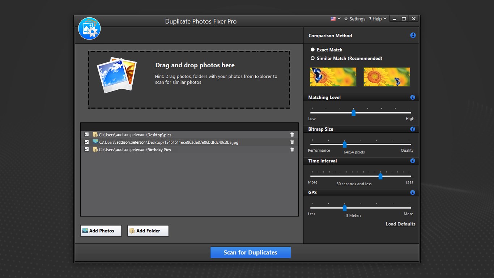Uncheck the Desktop\pics folder checkbox
The image size is (494, 278).
click(x=87, y=134)
